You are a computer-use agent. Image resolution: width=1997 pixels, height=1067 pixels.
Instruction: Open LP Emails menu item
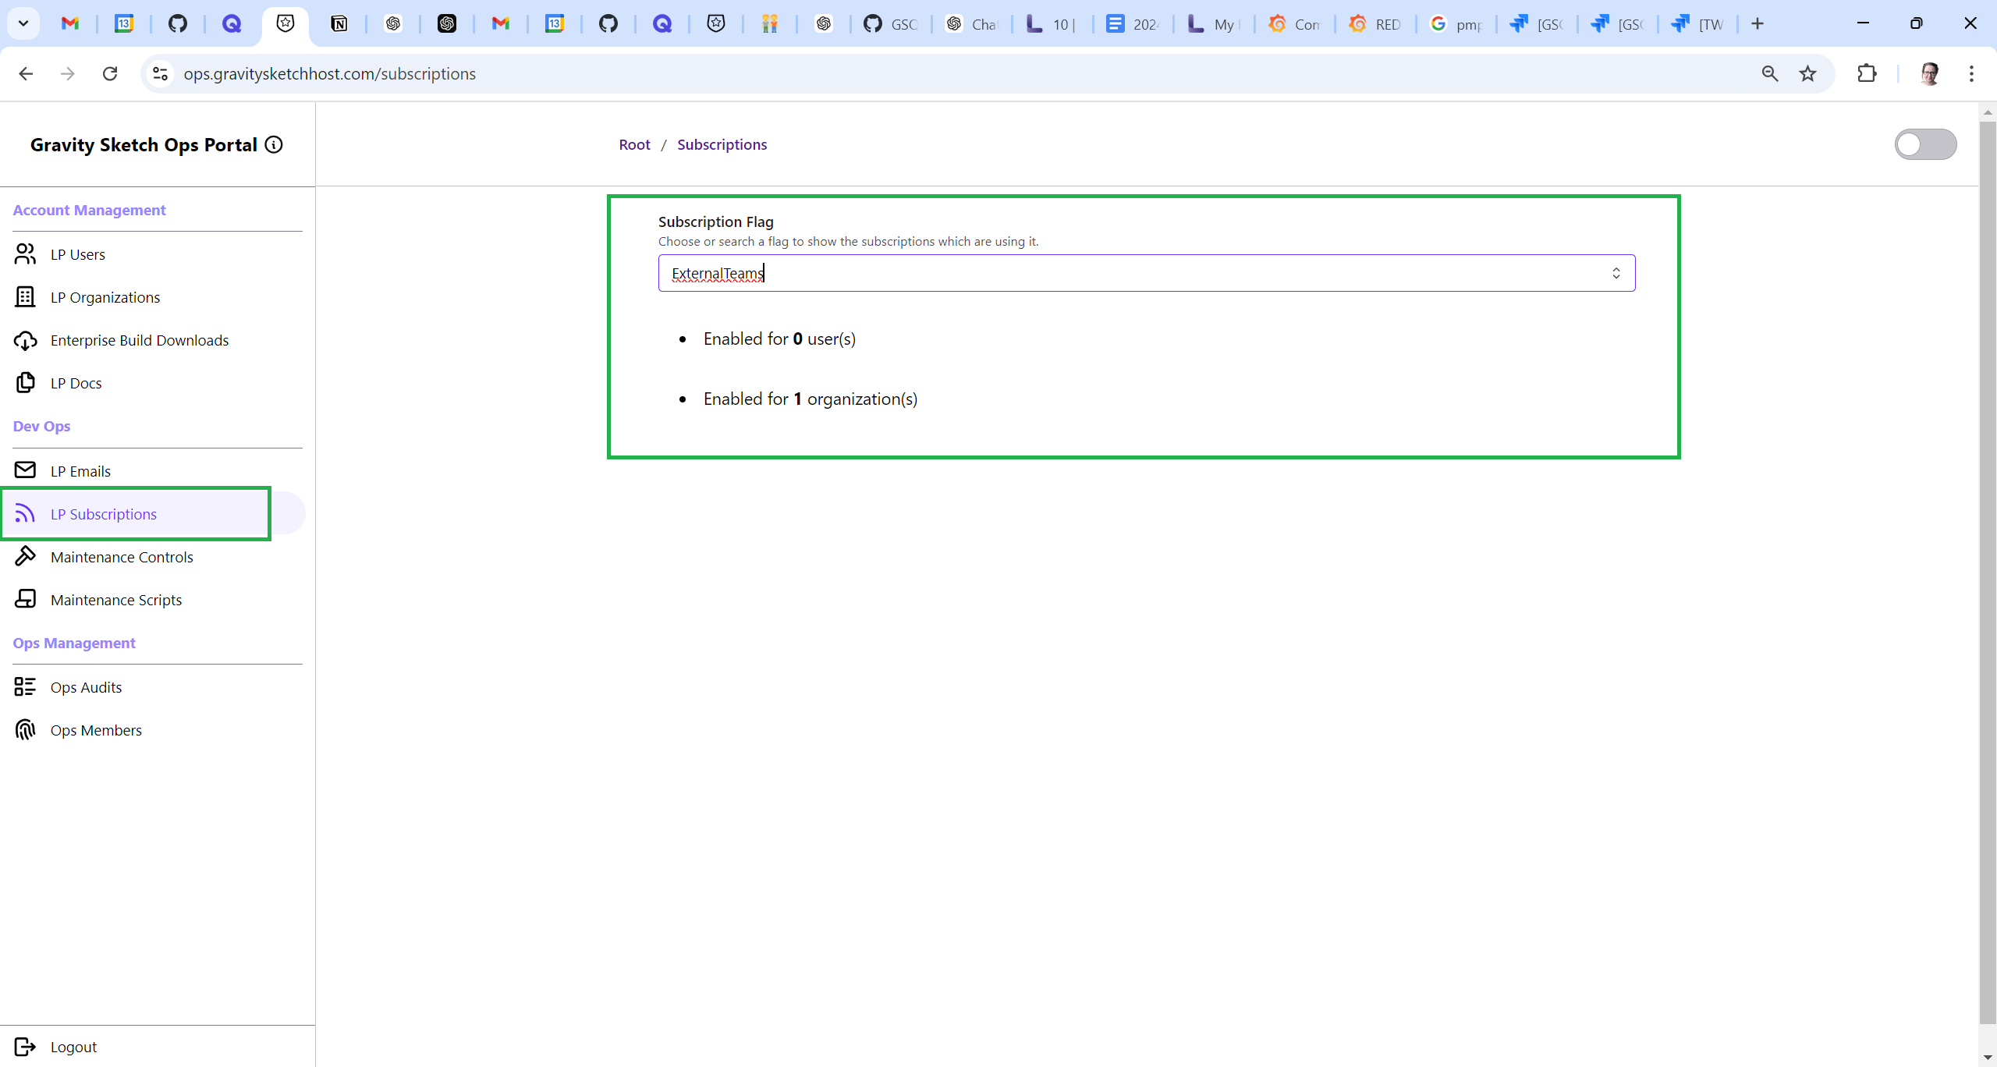pos(80,472)
